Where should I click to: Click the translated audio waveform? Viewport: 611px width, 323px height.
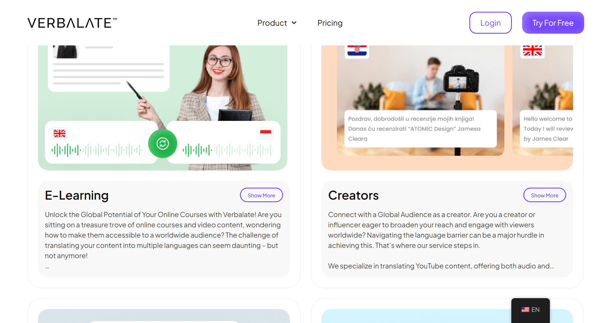228,150
